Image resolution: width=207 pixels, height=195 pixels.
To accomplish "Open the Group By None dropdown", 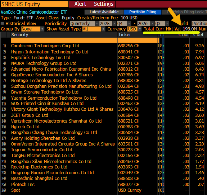I will (33, 29).
